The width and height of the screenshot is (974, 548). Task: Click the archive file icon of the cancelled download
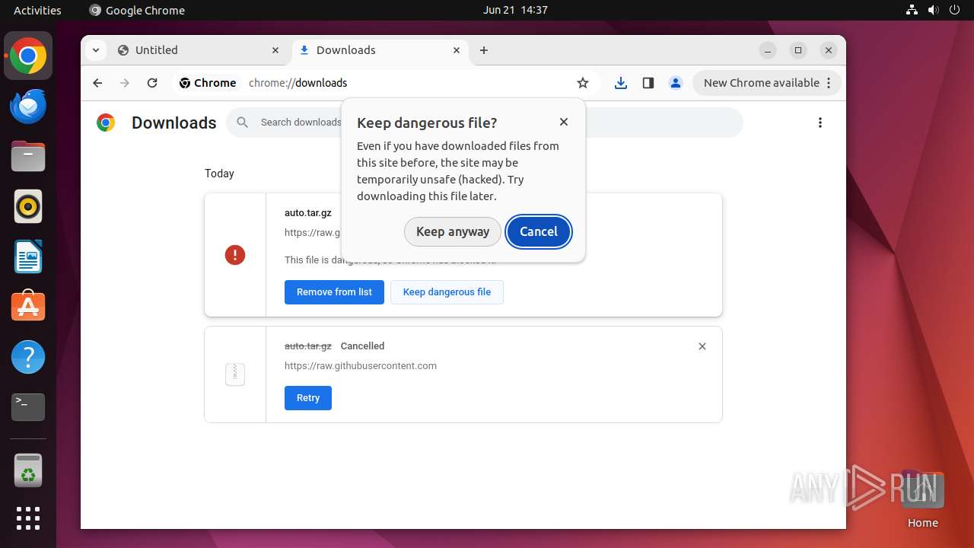(x=235, y=374)
